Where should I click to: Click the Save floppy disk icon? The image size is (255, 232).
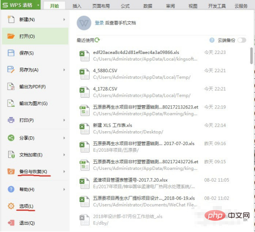pos(11,53)
